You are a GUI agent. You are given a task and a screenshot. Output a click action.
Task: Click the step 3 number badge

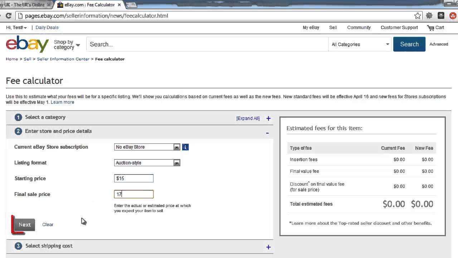[x=18, y=246]
